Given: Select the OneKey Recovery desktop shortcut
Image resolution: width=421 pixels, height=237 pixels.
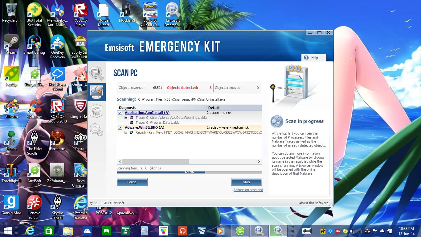Looking at the screenshot, I should [58, 47].
